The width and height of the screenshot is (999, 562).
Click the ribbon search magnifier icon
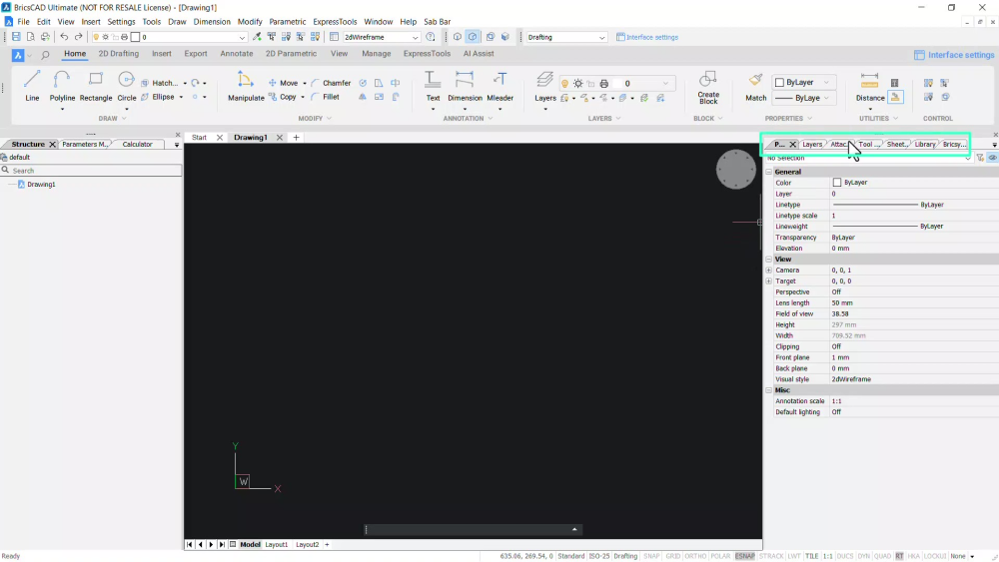point(45,55)
